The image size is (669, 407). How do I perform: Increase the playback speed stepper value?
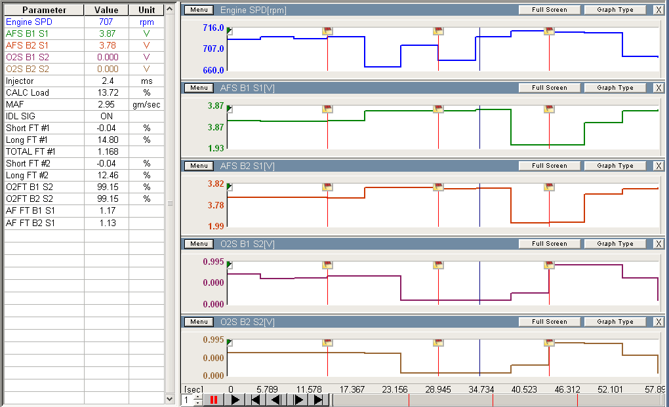198,397
